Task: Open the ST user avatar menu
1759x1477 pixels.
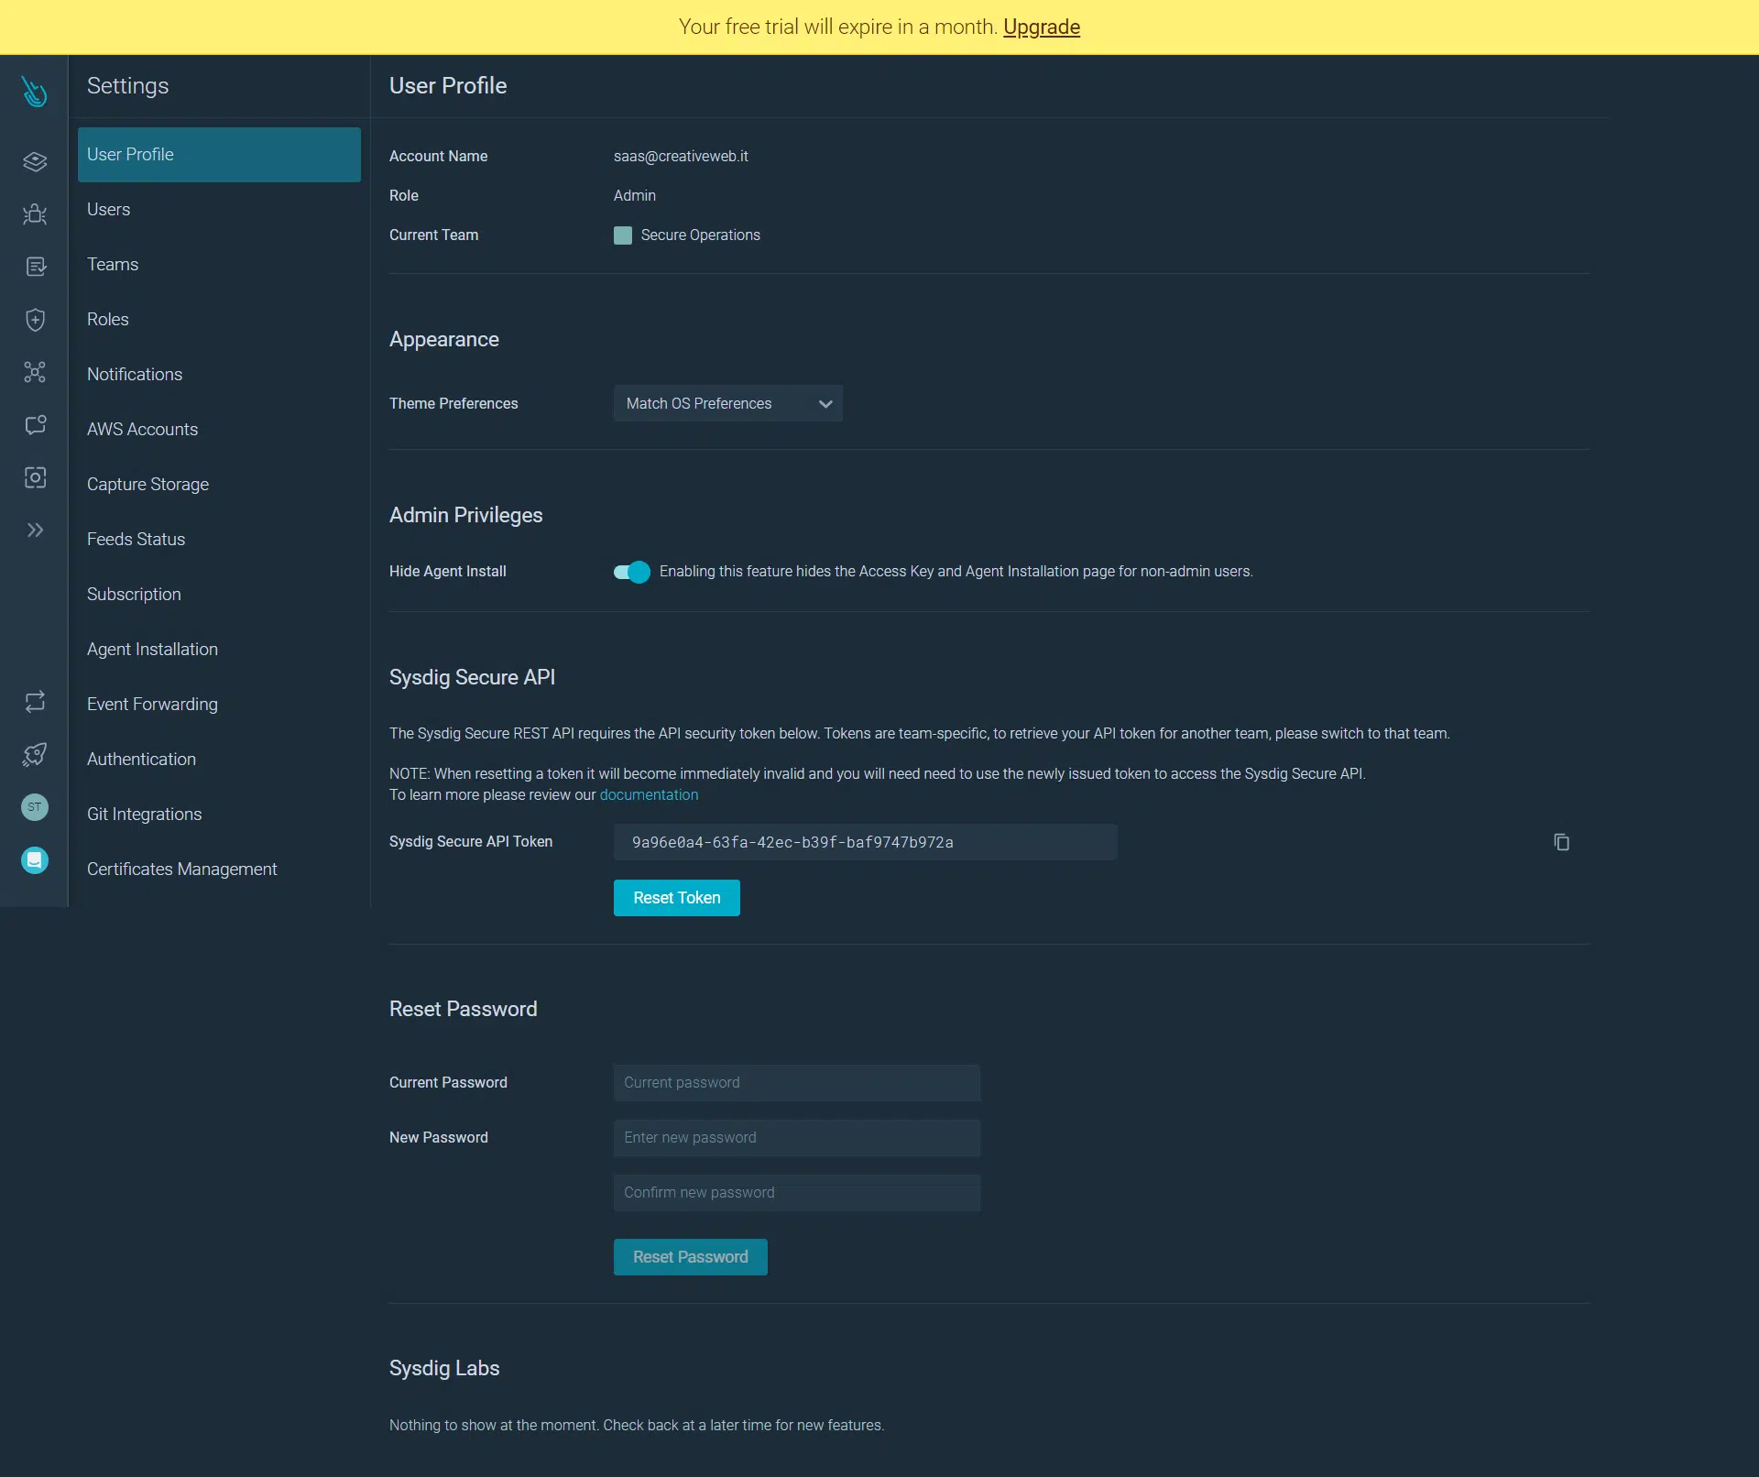Action: (35, 807)
